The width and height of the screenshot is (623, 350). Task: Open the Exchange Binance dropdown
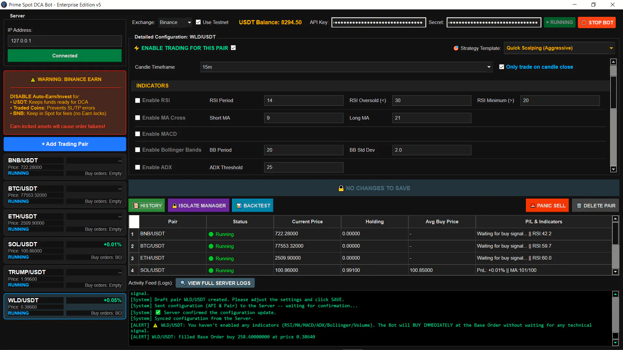coord(175,22)
